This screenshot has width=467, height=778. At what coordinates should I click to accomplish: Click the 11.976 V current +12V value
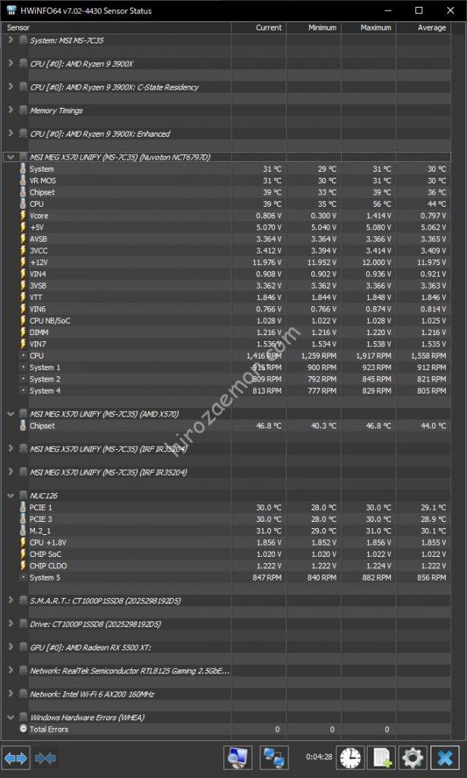[268, 262]
